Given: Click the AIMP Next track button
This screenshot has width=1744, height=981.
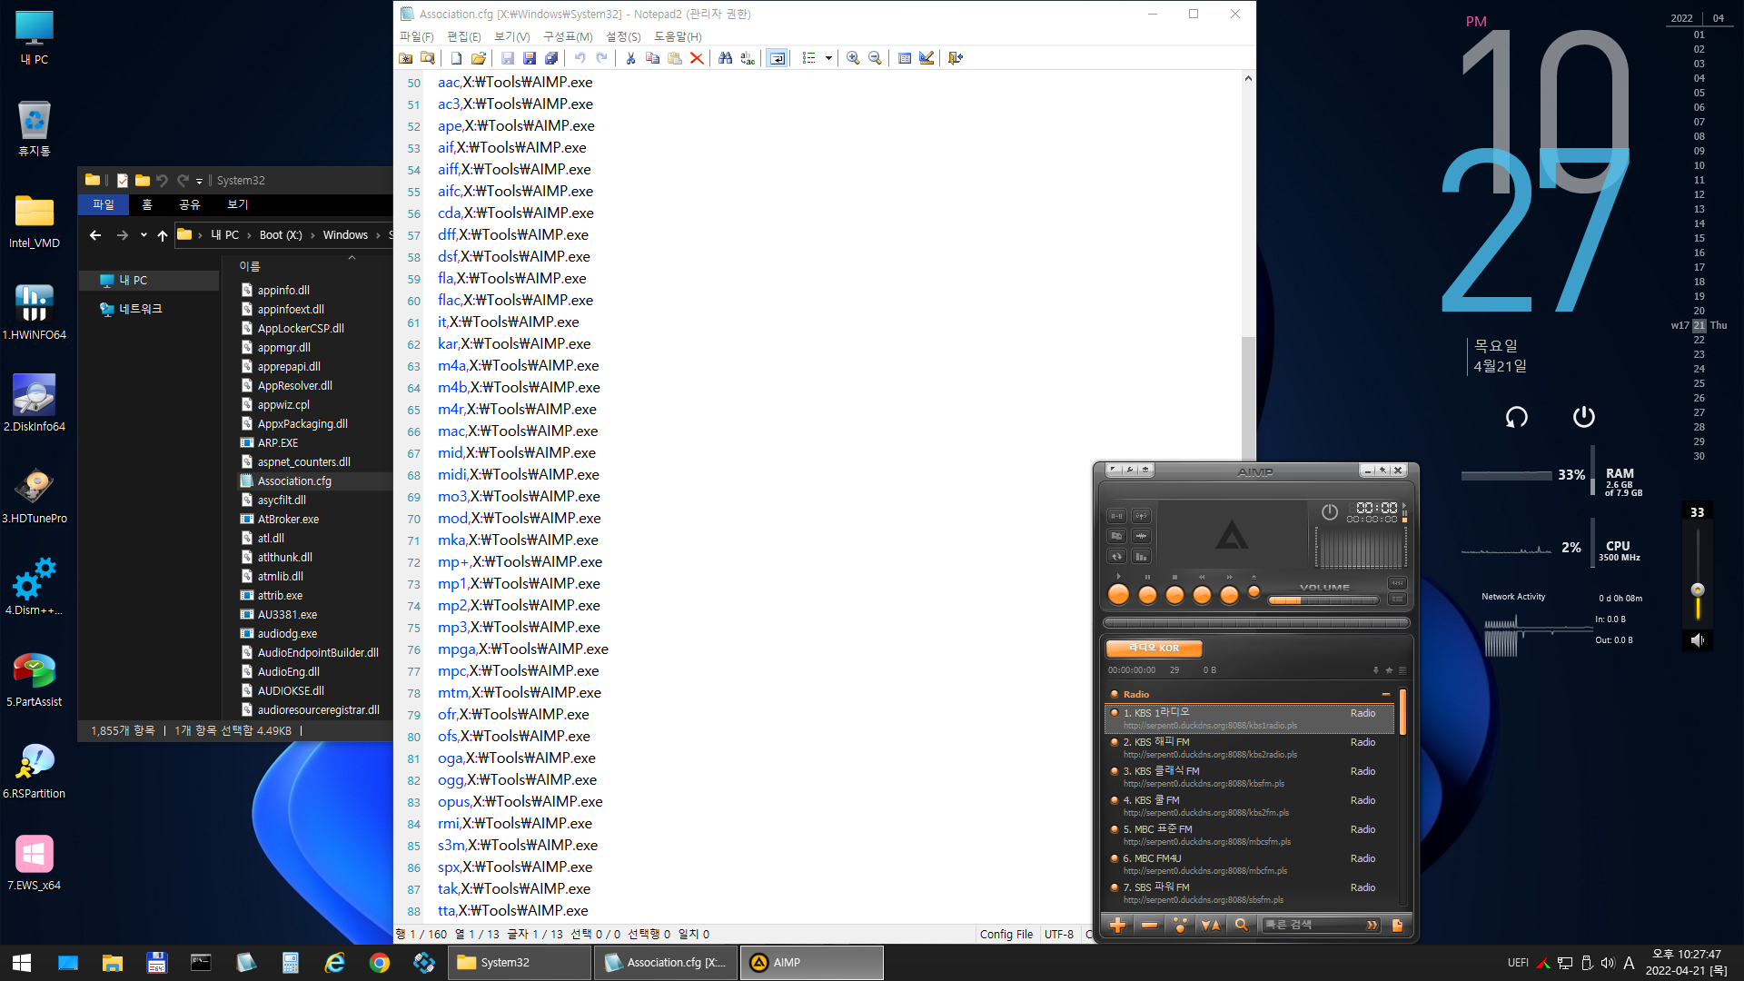Looking at the screenshot, I should click(1229, 595).
